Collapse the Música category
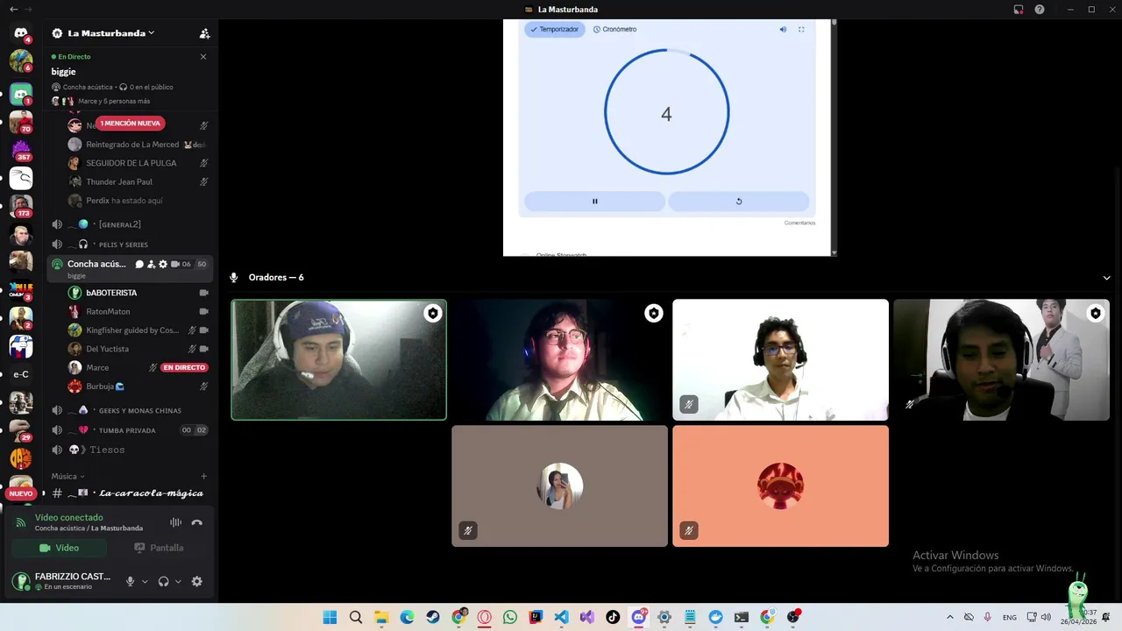The height and width of the screenshot is (631, 1122). (x=68, y=476)
